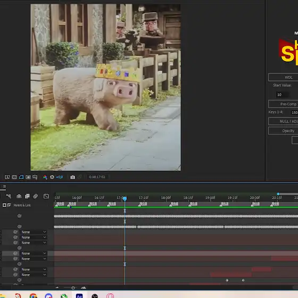This screenshot has height=298, width=298.
Task: Click 18:00f on the time ruler
Action: pos(166,197)
